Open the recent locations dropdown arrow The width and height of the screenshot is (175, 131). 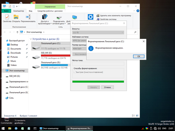[x=14, y=32]
